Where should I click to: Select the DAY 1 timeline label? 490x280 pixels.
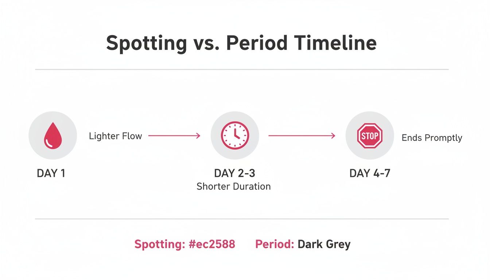click(x=51, y=173)
